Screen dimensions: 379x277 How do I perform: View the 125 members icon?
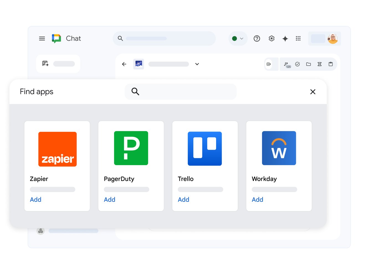pyautogui.click(x=287, y=65)
